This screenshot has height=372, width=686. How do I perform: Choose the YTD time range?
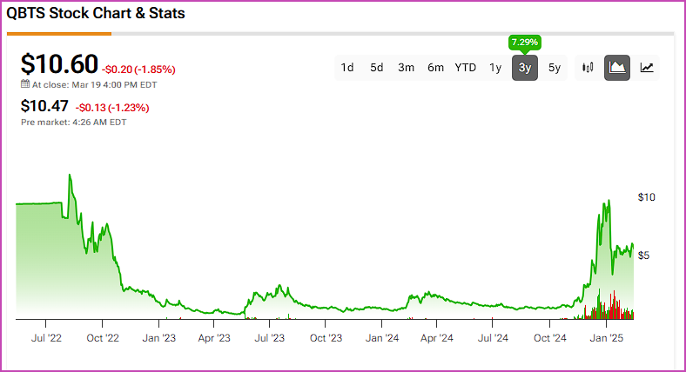pyautogui.click(x=465, y=68)
